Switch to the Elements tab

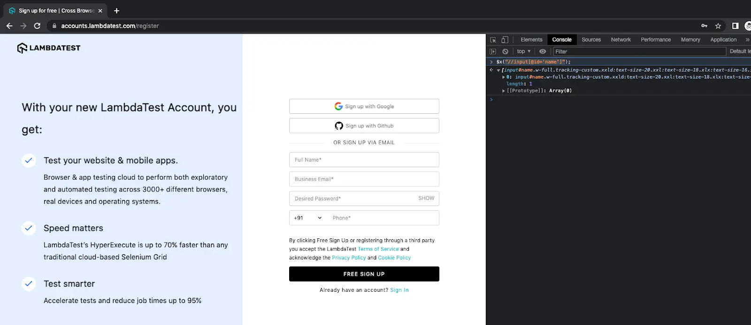point(531,40)
